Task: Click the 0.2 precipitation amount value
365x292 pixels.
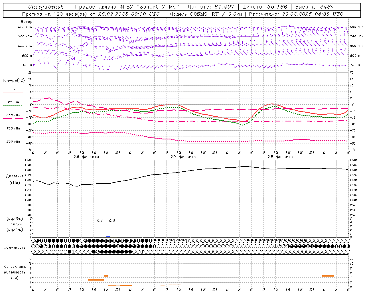Action: click(x=112, y=221)
